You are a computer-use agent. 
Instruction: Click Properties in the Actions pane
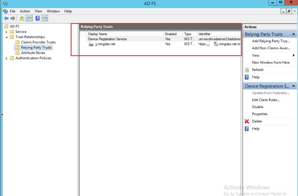click(260, 114)
